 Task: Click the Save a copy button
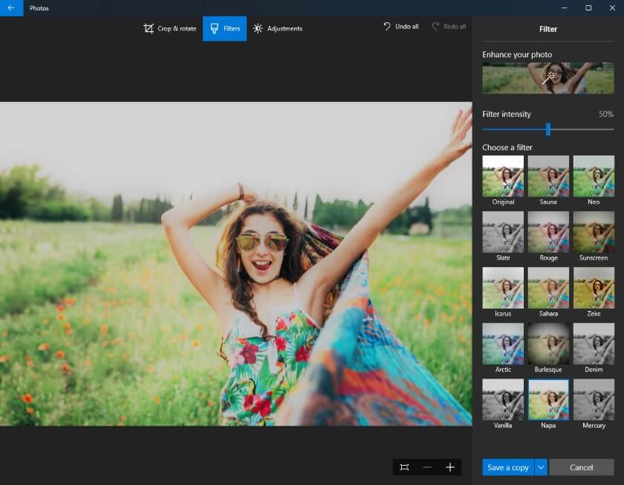[x=508, y=467]
